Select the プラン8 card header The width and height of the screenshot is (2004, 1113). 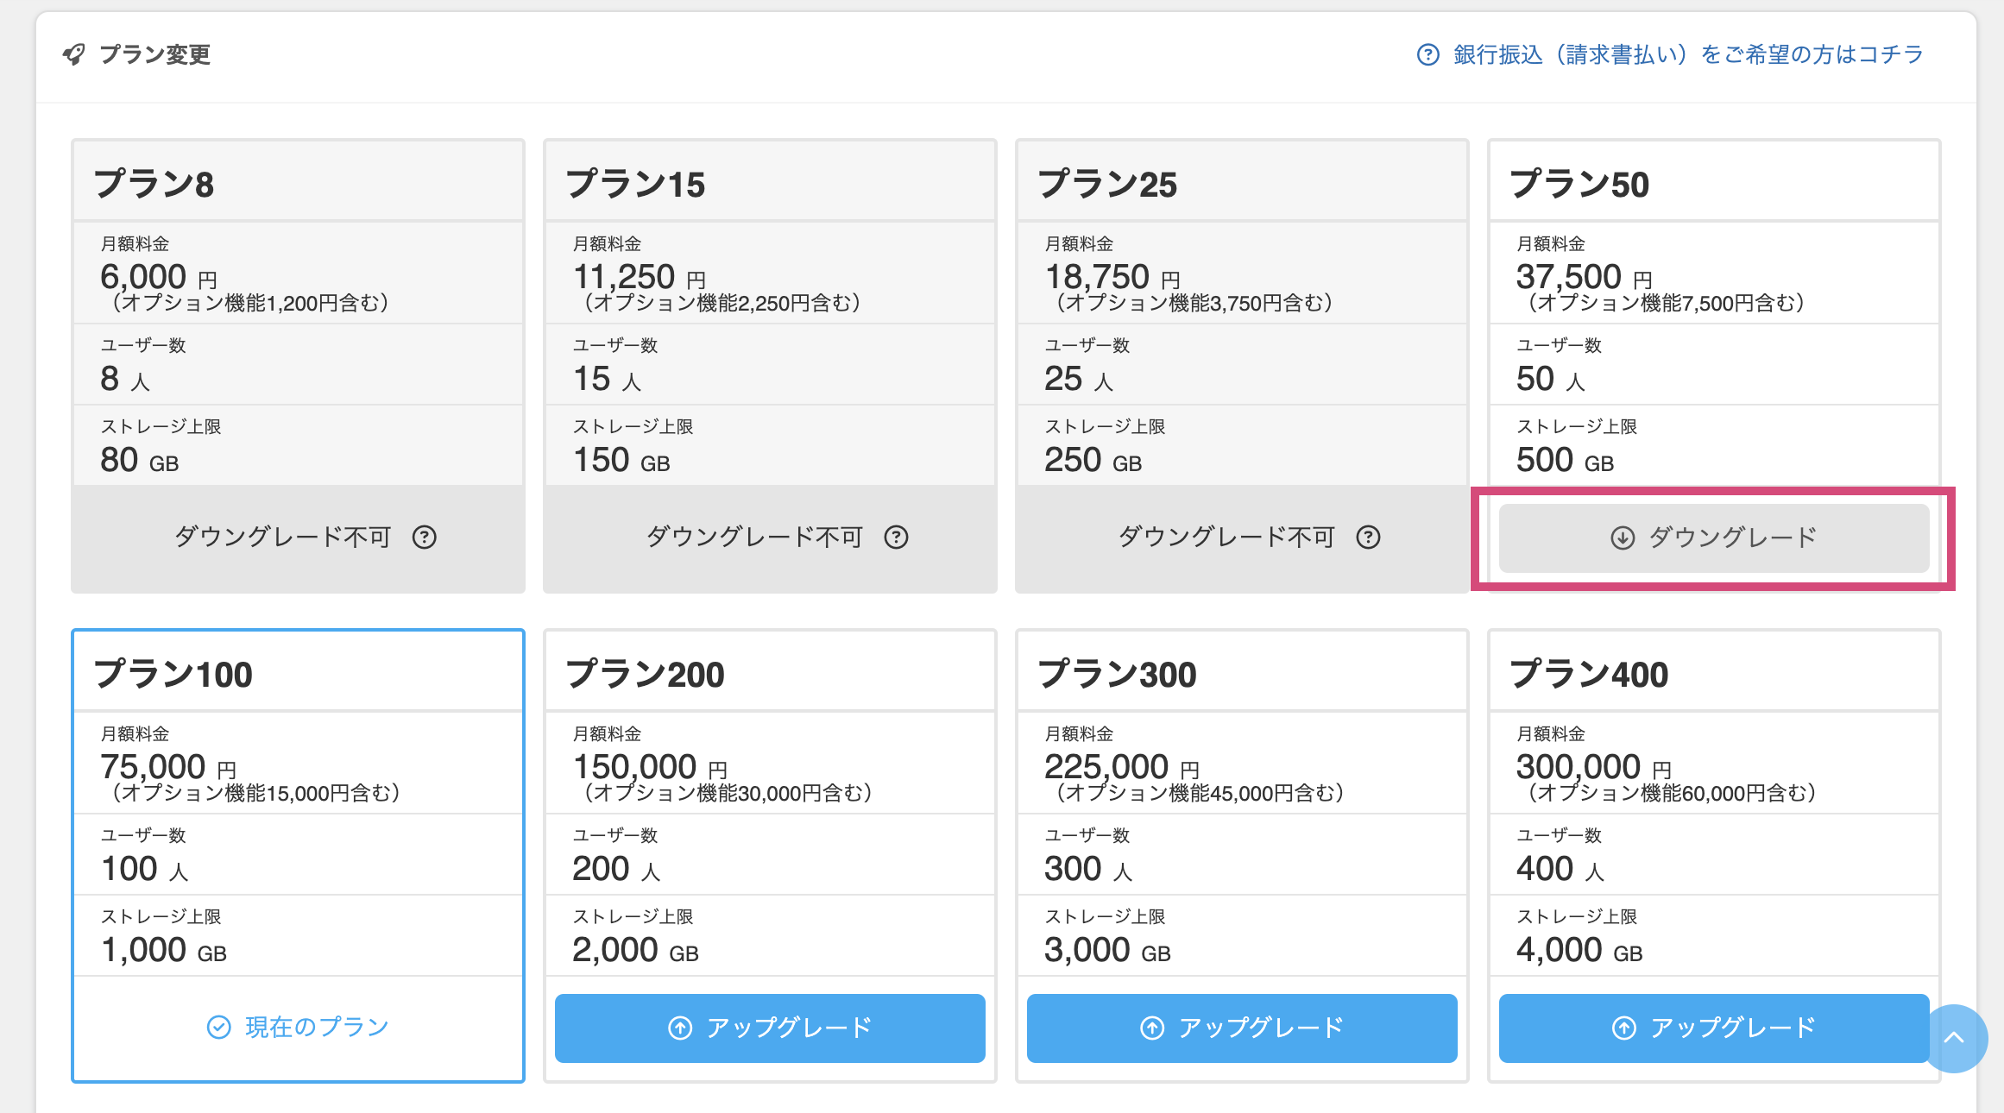(x=297, y=182)
